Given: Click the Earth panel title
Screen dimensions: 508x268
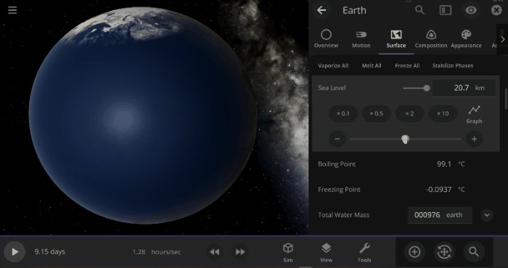Looking at the screenshot, I should click(354, 10).
